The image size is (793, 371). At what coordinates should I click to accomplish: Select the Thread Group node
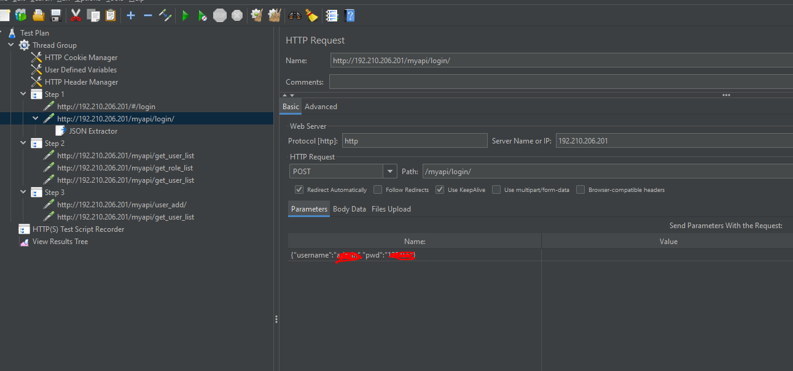point(54,45)
